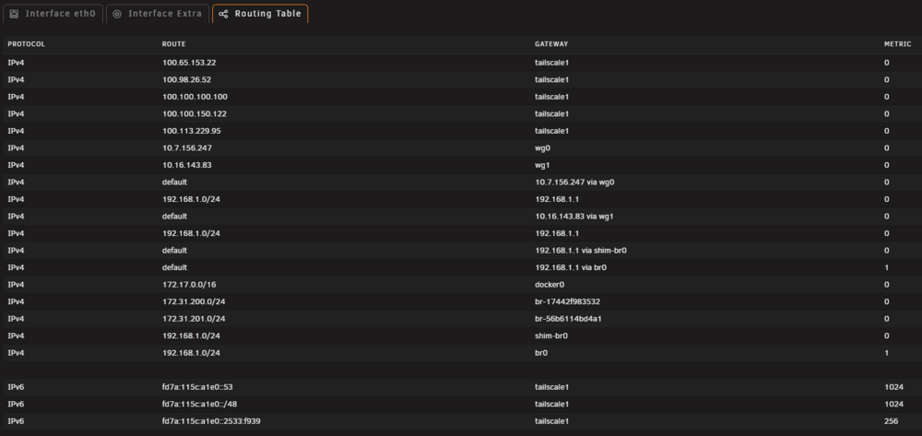Image resolution: width=922 pixels, height=436 pixels.
Task: Select the 100.65.153.22 route row
Action: [x=461, y=63]
